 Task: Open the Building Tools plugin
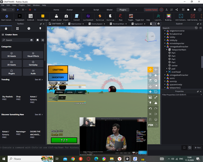168,17
